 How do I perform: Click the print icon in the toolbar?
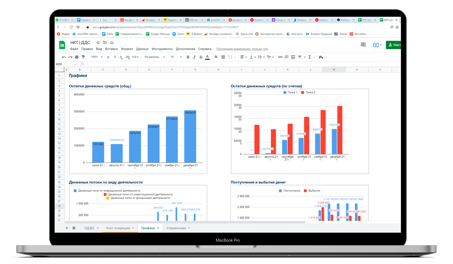[77, 57]
